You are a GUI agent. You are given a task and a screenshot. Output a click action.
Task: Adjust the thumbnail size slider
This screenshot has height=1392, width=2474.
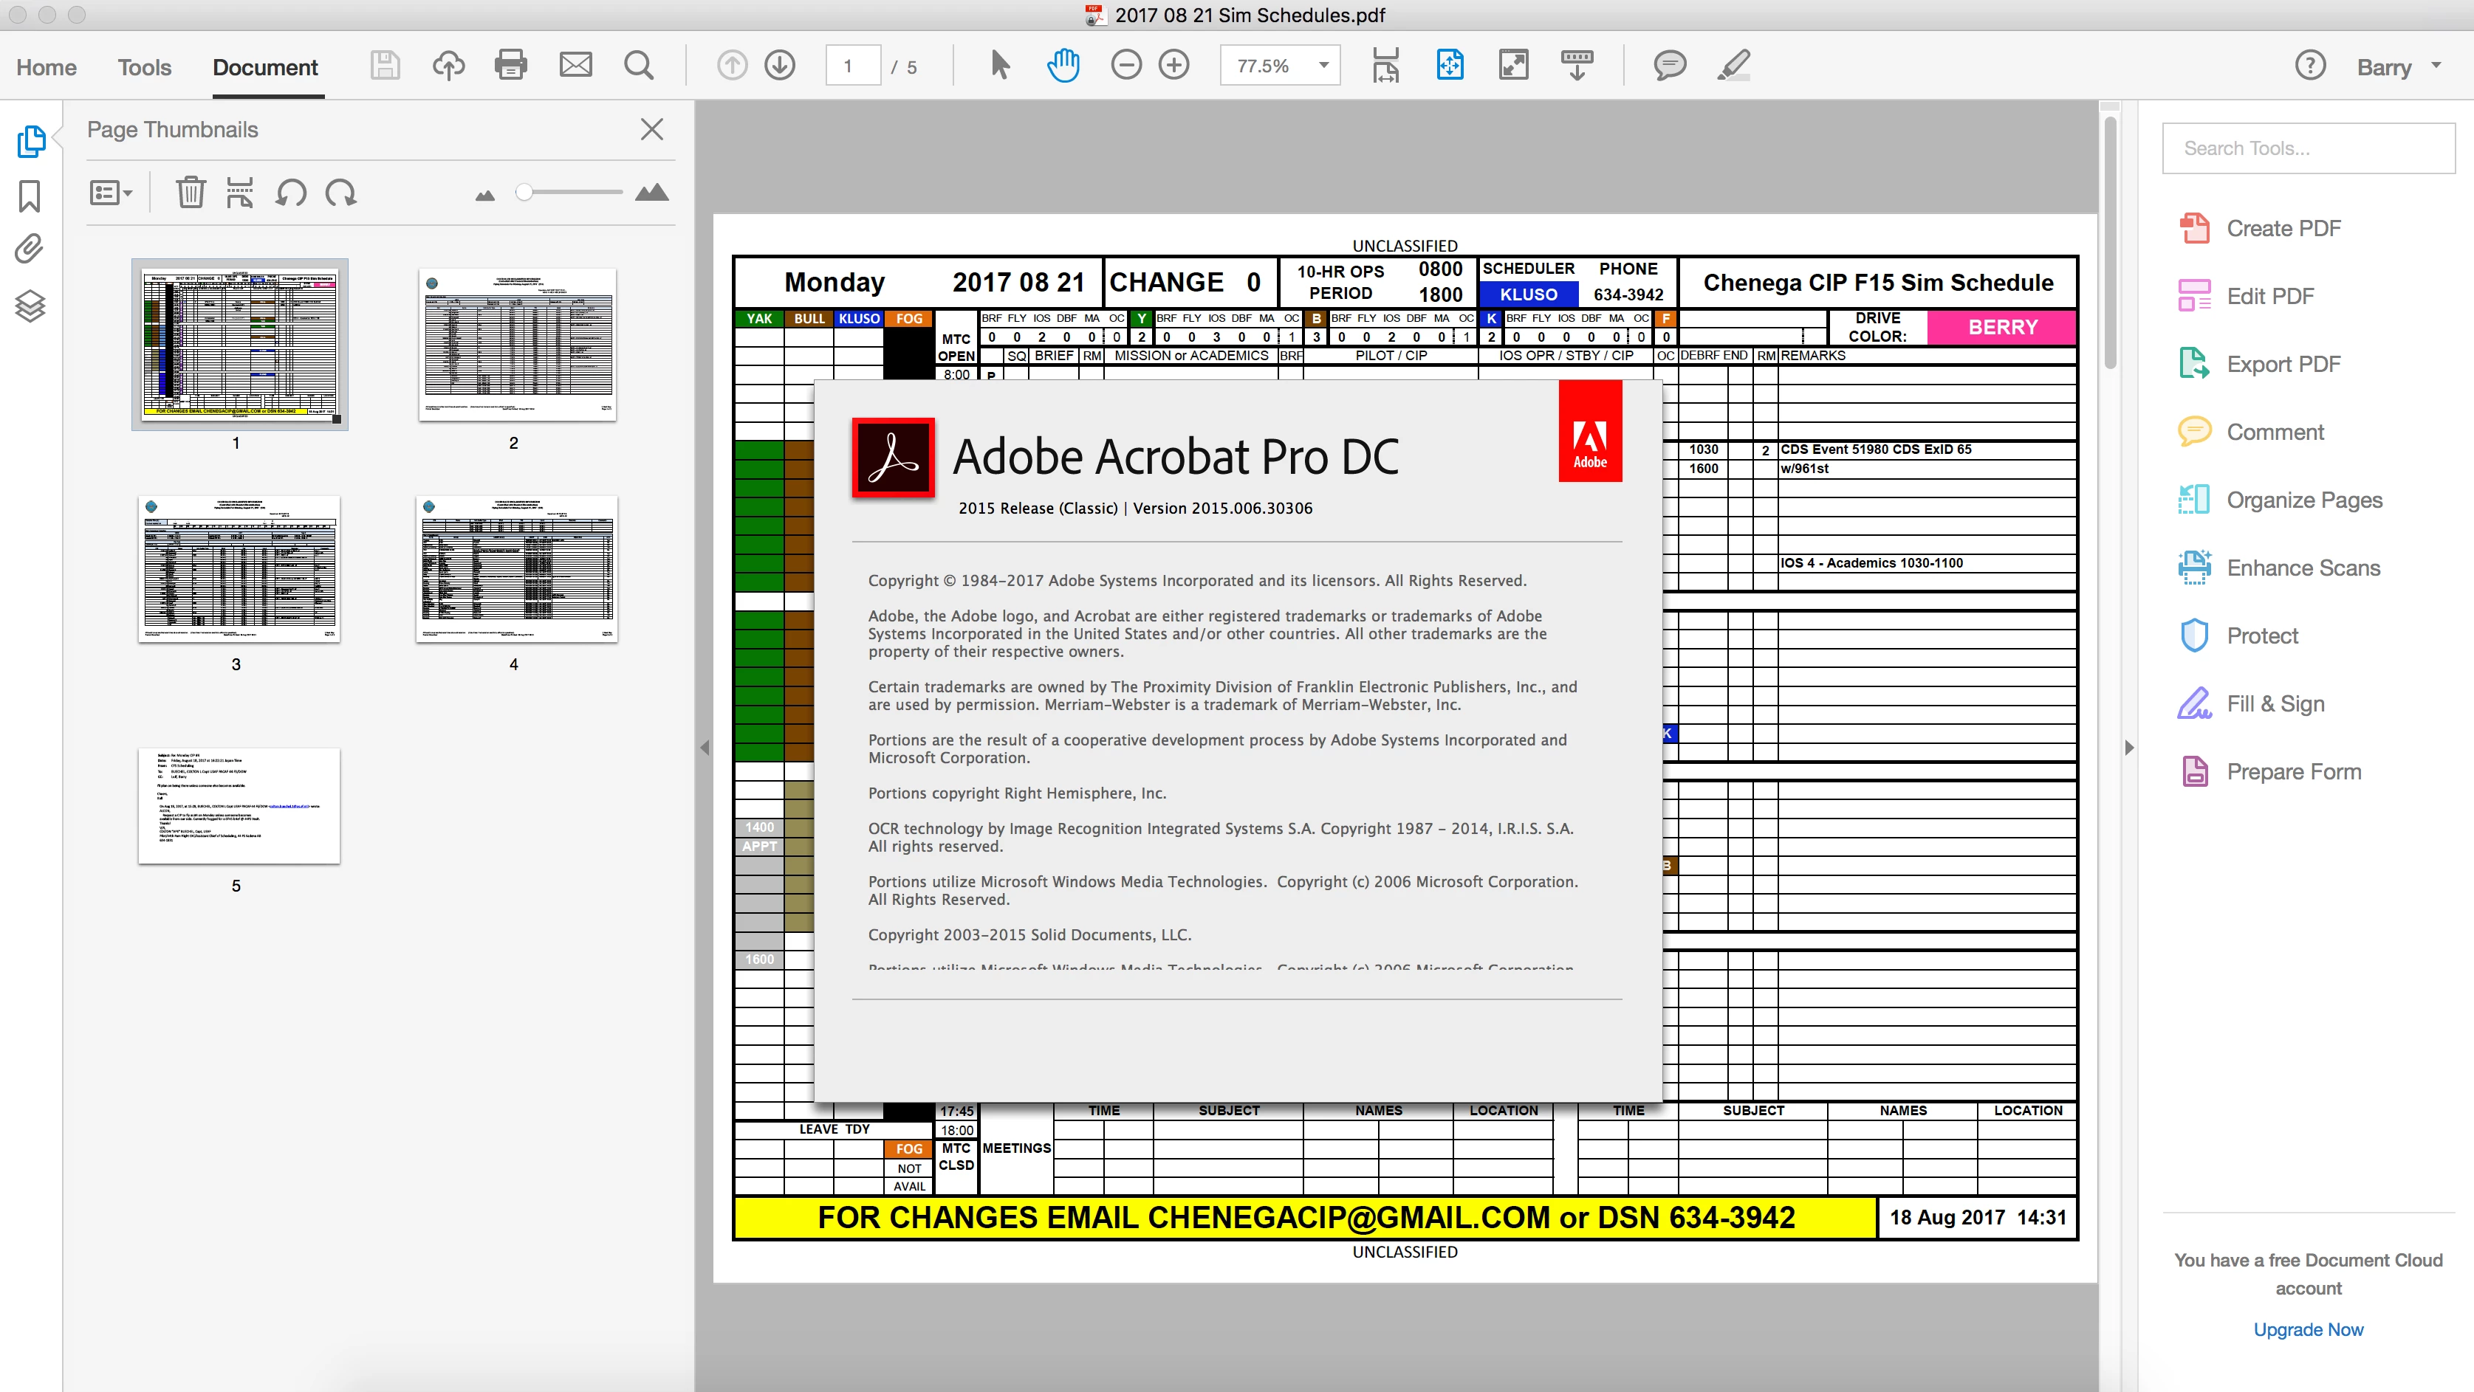click(524, 193)
